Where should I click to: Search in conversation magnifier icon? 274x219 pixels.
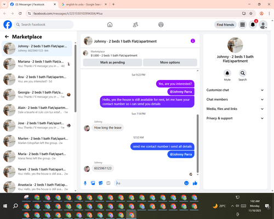point(243,73)
